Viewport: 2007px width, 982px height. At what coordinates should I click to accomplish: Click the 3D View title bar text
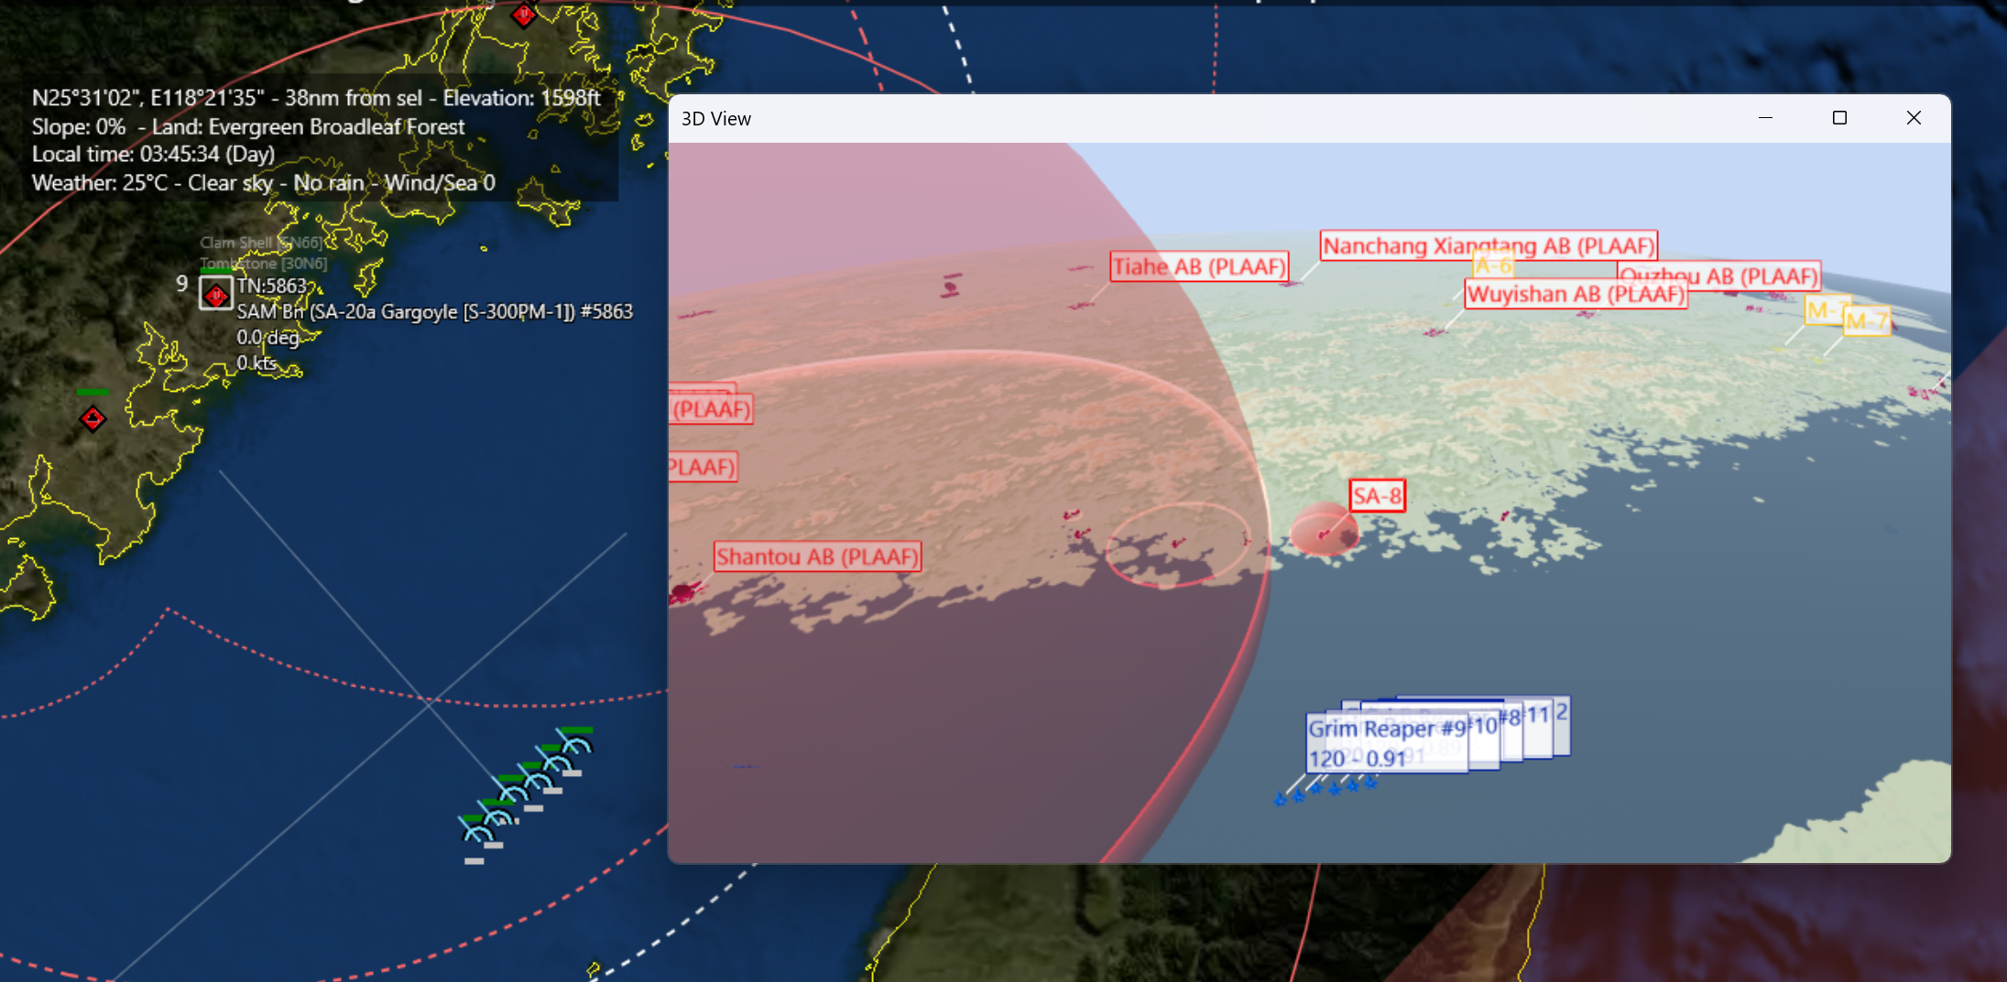pyautogui.click(x=716, y=119)
